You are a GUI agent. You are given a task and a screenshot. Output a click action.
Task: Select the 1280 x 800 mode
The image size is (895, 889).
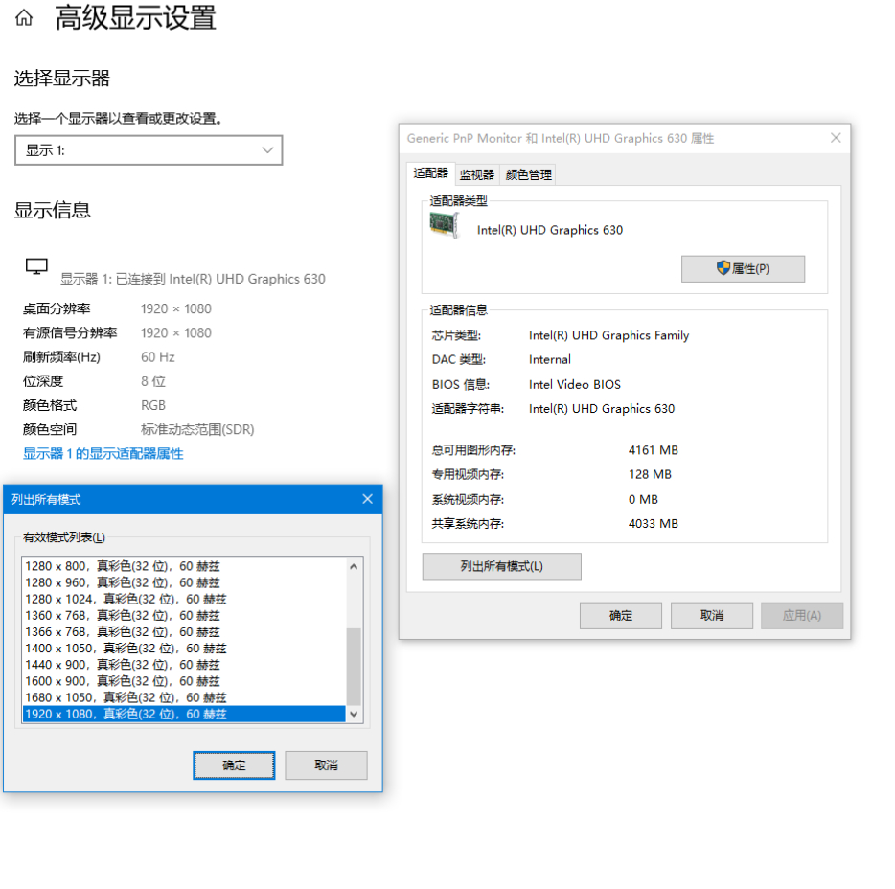[x=184, y=566]
